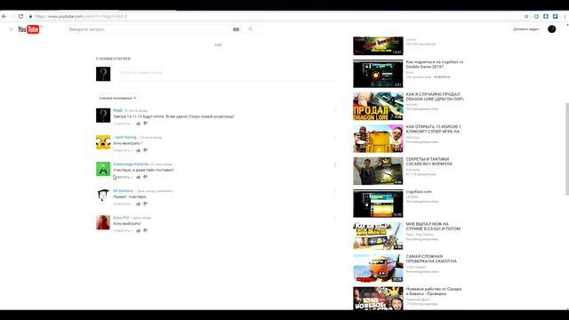Image resolution: width=569 pixels, height=320 pixels.
Task: Click the browser address bar URL
Action: pos(81,16)
